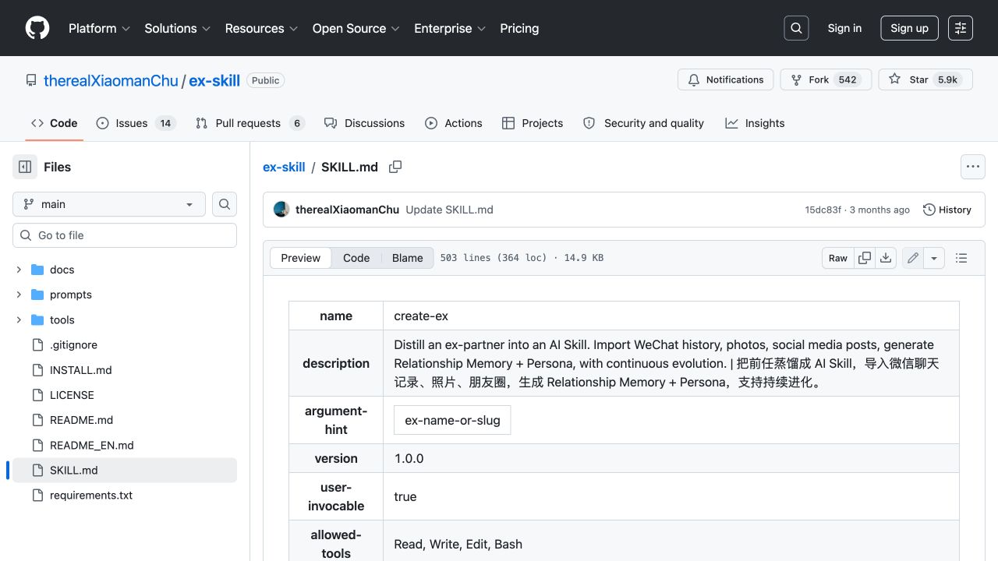Viewport: 998px width, 561px height.
Task: Open the Issues tab
Action: click(x=136, y=123)
